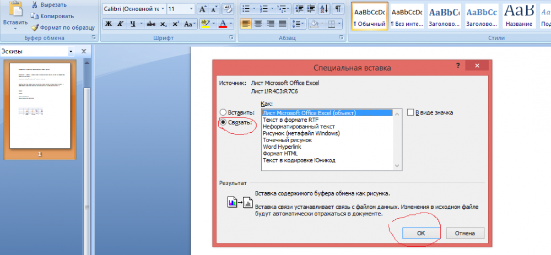Click the sort text icon
Image resolution: width=551 pixels, height=255 pixels.
pos(324,9)
